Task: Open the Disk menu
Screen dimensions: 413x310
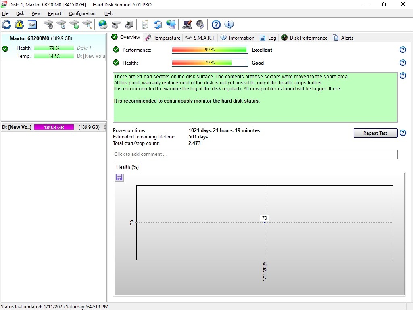Action: click(20, 13)
